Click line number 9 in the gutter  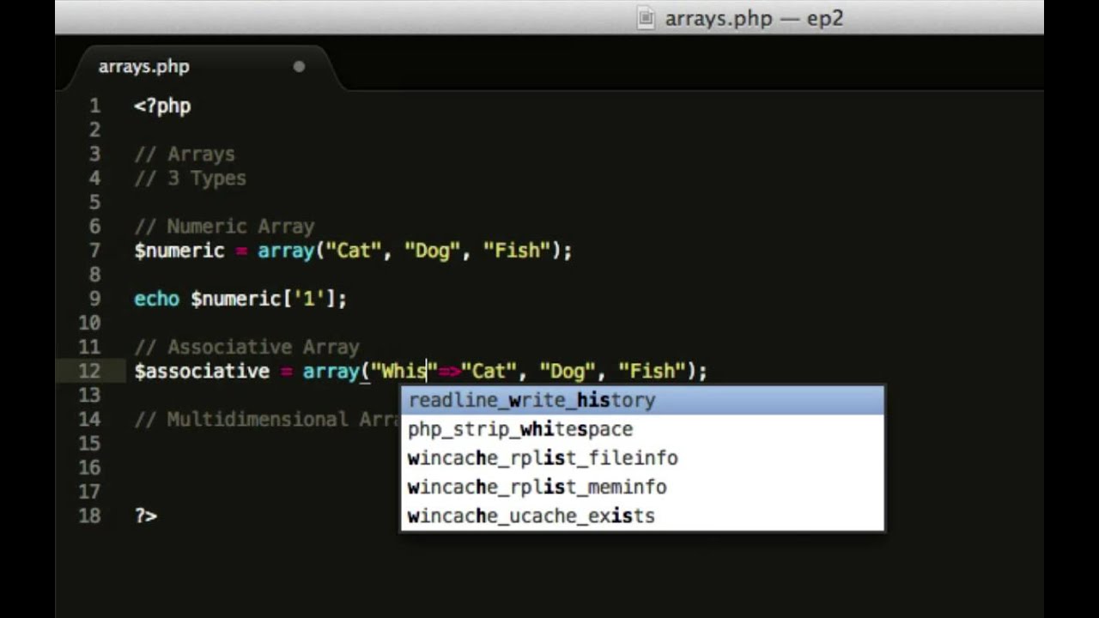[94, 299]
